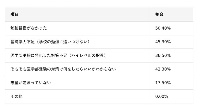Viewport: 203px width, 111px height.
Task: Click the 項目 column header
Action: point(14,14)
